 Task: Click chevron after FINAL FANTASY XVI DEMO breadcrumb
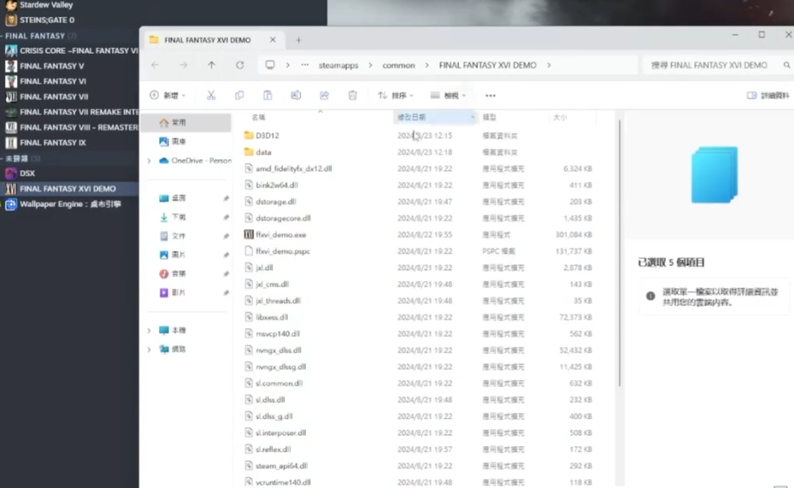pyautogui.click(x=548, y=65)
